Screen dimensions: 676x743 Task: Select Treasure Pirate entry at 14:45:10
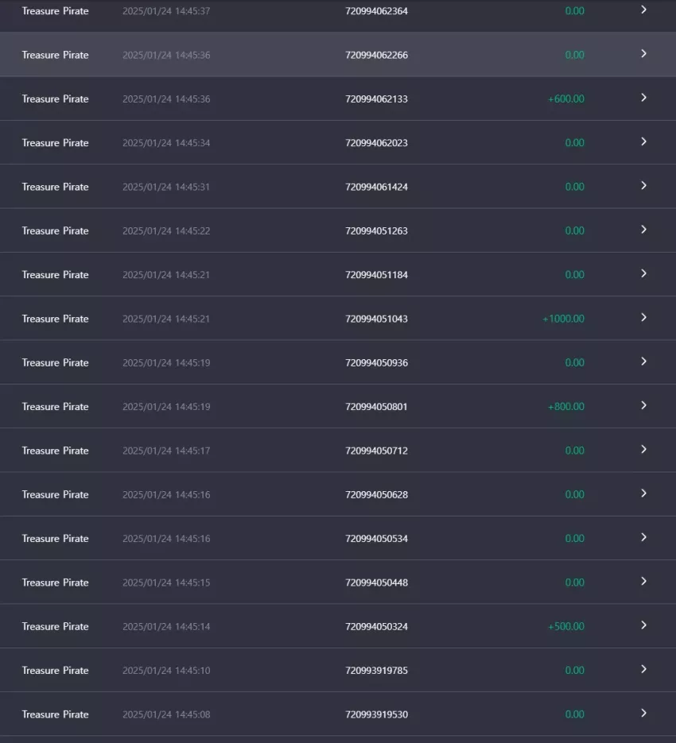[338, 670]
